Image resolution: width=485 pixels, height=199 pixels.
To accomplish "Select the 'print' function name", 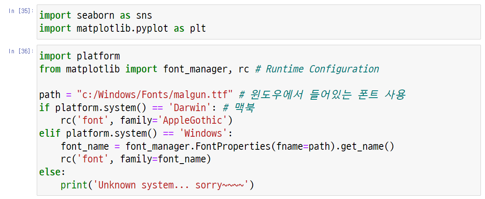I will click(74, 185).
